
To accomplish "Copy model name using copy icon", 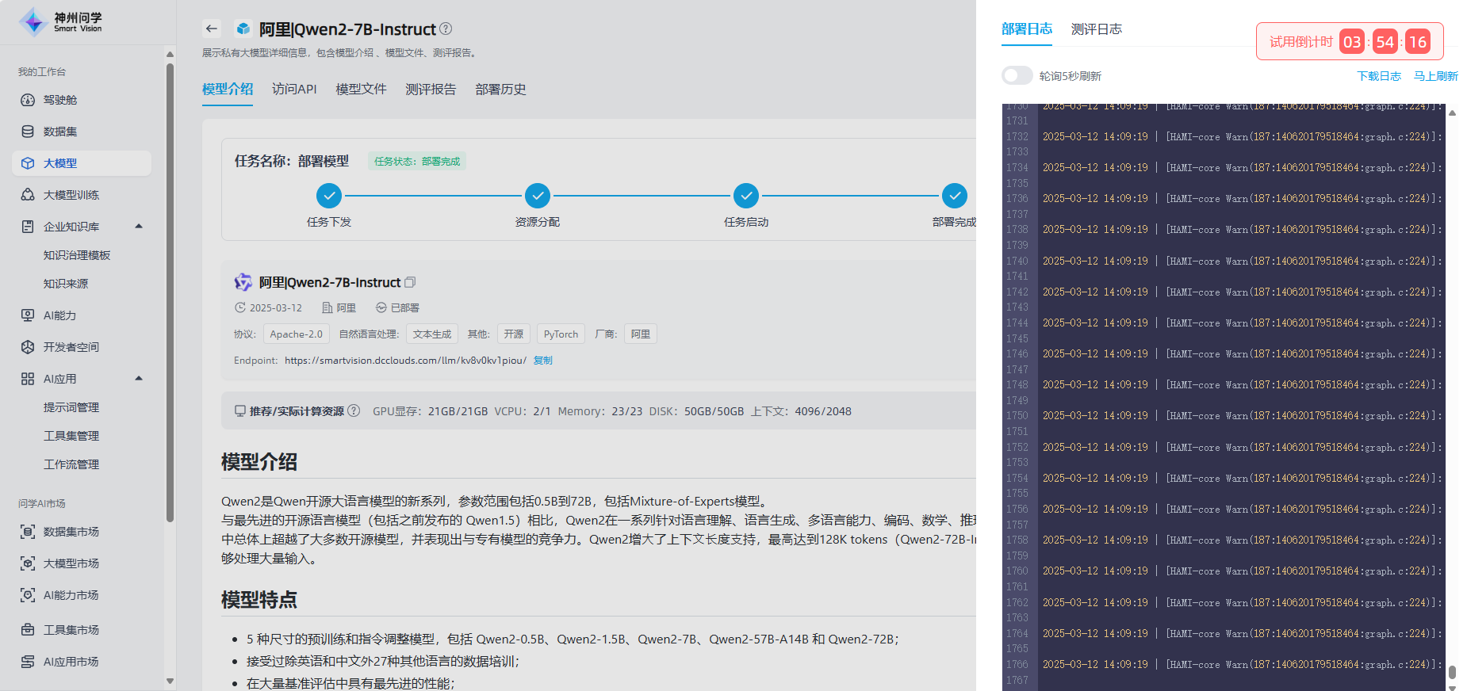I will (410, 282).
